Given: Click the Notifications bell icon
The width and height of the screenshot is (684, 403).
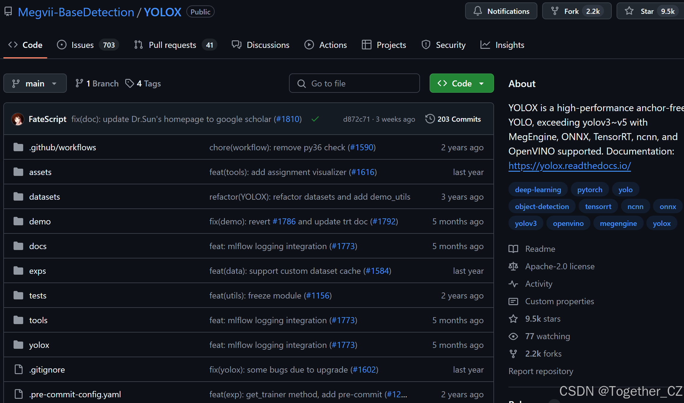Looking at the screenshot, I should 478,11.
